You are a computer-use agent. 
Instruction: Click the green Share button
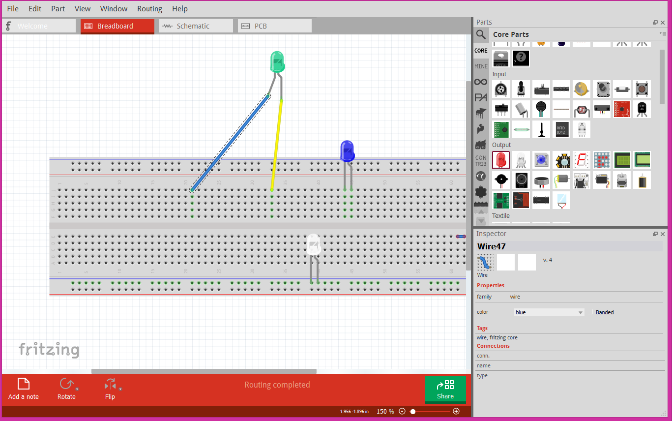[445, 390]
